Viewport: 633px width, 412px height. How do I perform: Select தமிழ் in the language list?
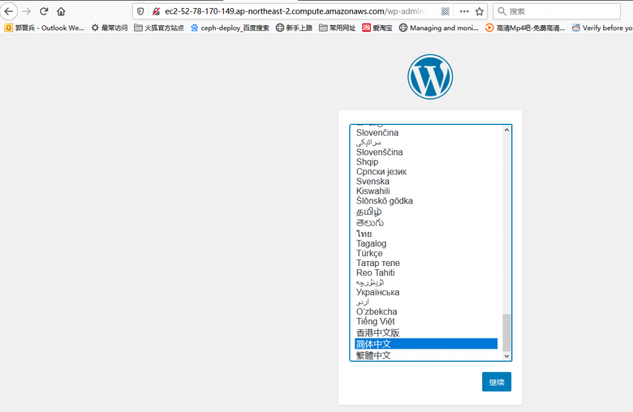pyautogui.click(x=427, y=212)
